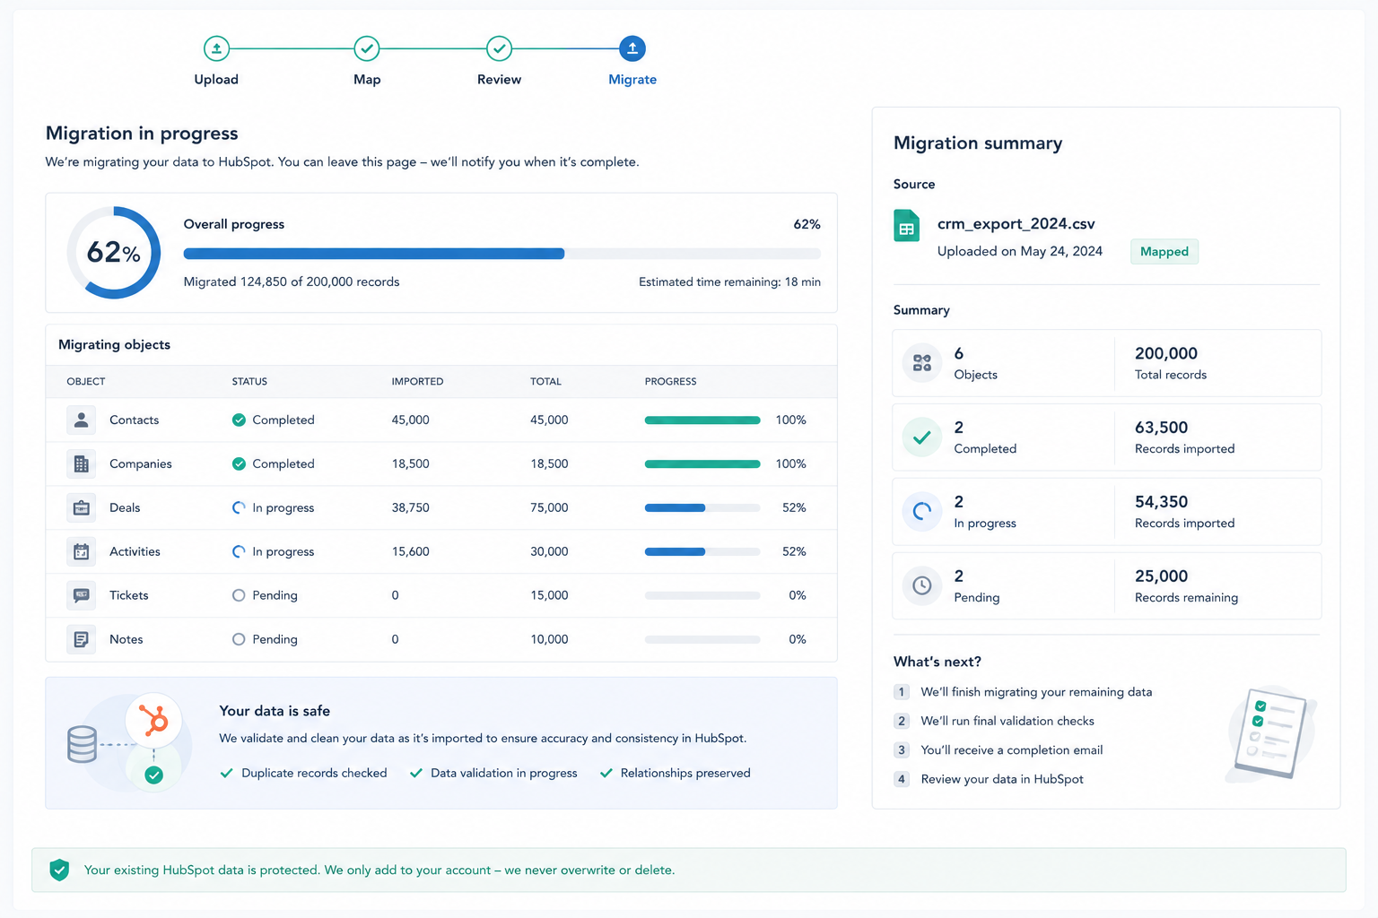This screenshot has height=918, width=1378.
Task: Click the green shield protection icon
Action: point(59,870)
